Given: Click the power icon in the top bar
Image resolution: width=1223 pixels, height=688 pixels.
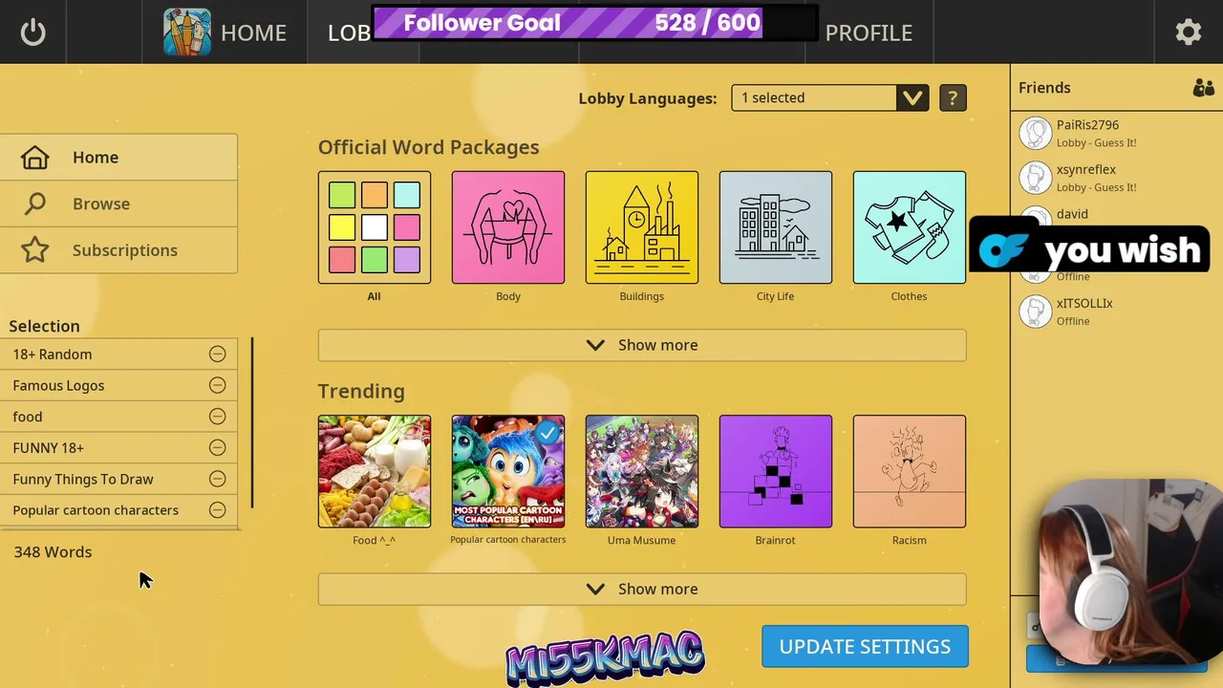Looking at the screenshot, I should click(x=33, y=32).
